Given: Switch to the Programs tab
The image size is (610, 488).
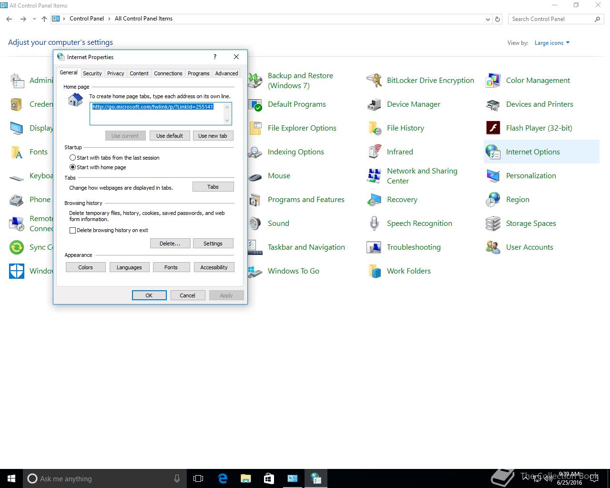Looking at the screenshot, I should pos(198,73).
